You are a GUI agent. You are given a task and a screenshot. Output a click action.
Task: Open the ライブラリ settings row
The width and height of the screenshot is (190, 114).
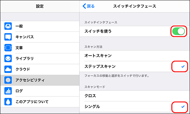tap(40, 58)
